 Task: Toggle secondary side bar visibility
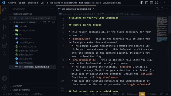point(151,3)
